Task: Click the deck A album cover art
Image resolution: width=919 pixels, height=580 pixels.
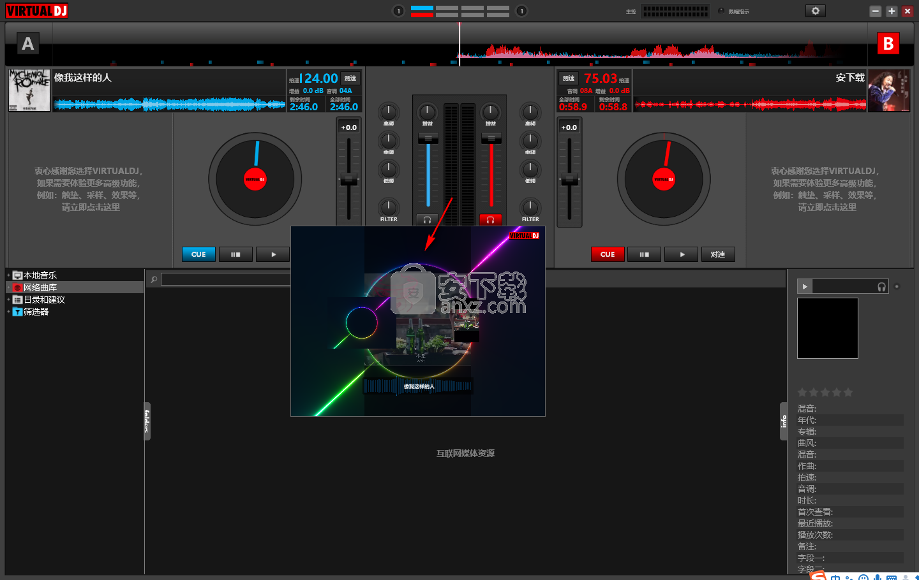Action: (29, 90)
